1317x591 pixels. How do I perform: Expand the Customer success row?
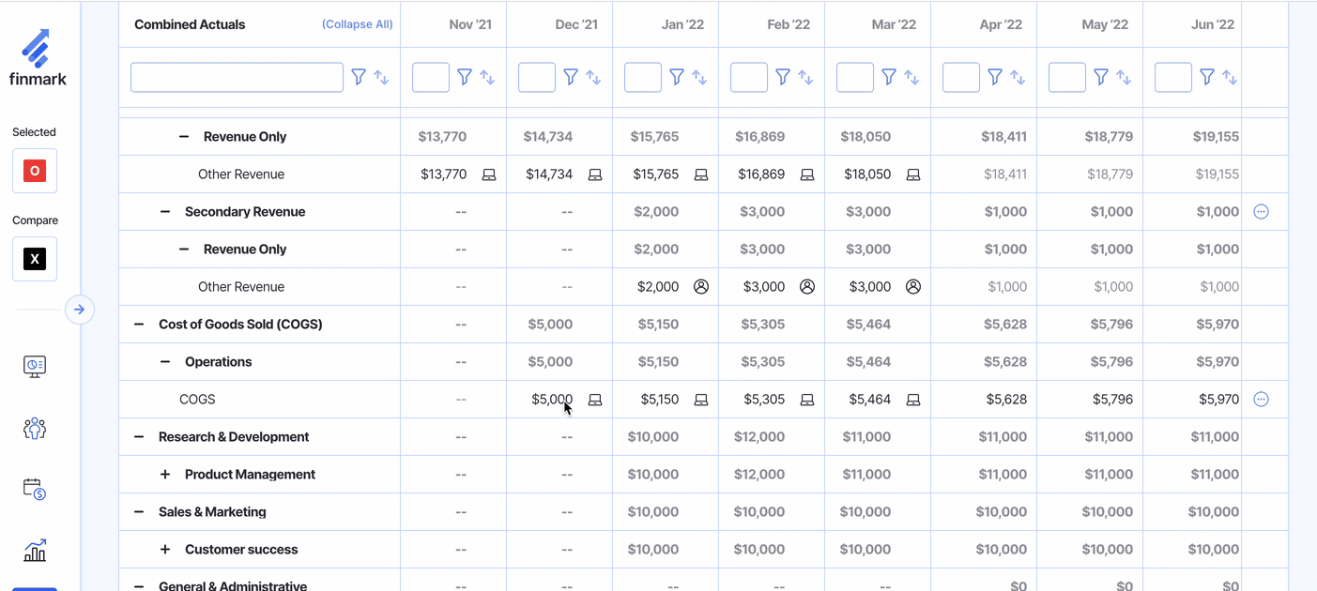165,550
